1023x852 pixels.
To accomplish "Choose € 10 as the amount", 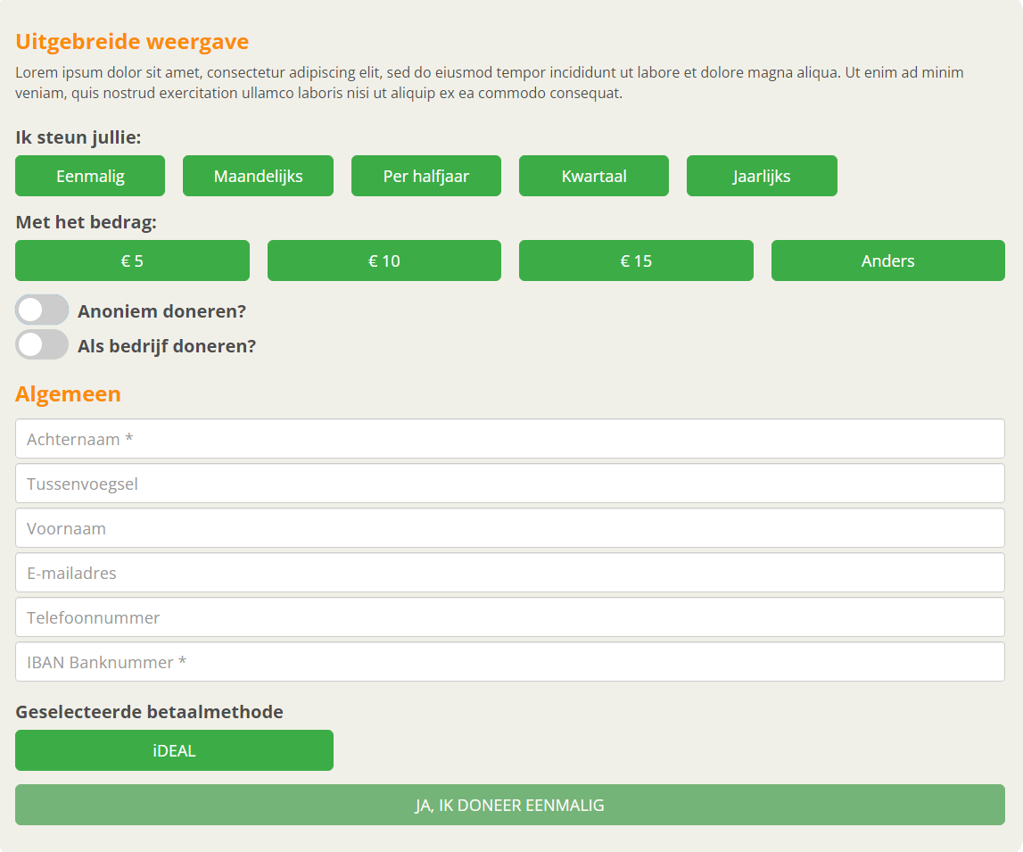I will (x=384, y=261).
